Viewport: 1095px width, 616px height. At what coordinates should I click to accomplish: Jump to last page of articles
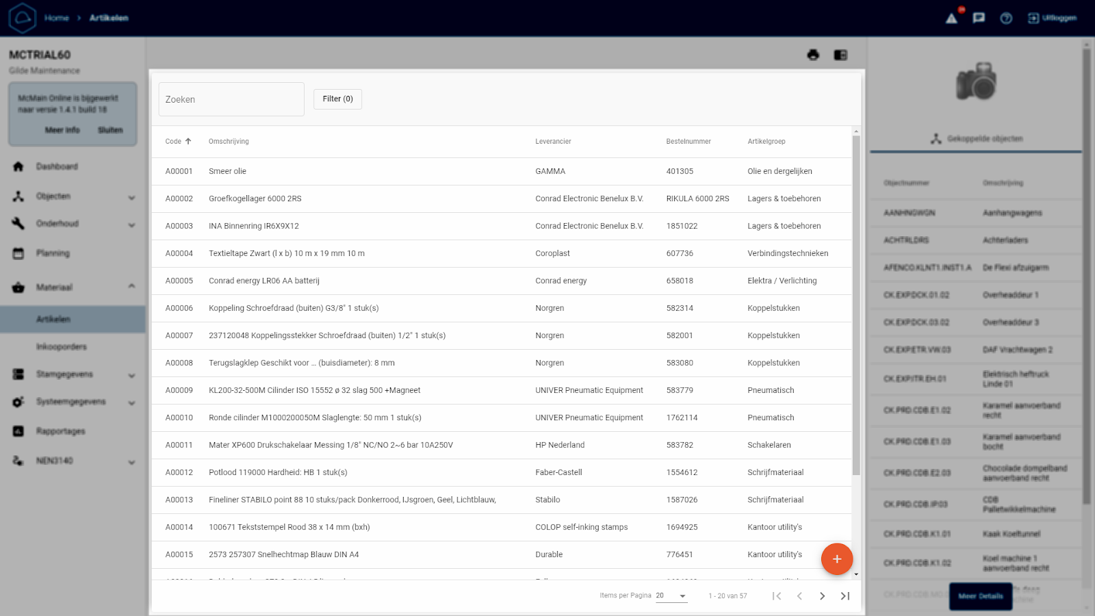pos(845,596)
